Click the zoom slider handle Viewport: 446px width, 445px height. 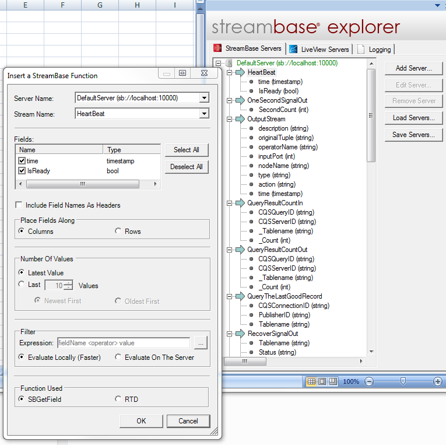pyautogui.click(x=403, y=381)
